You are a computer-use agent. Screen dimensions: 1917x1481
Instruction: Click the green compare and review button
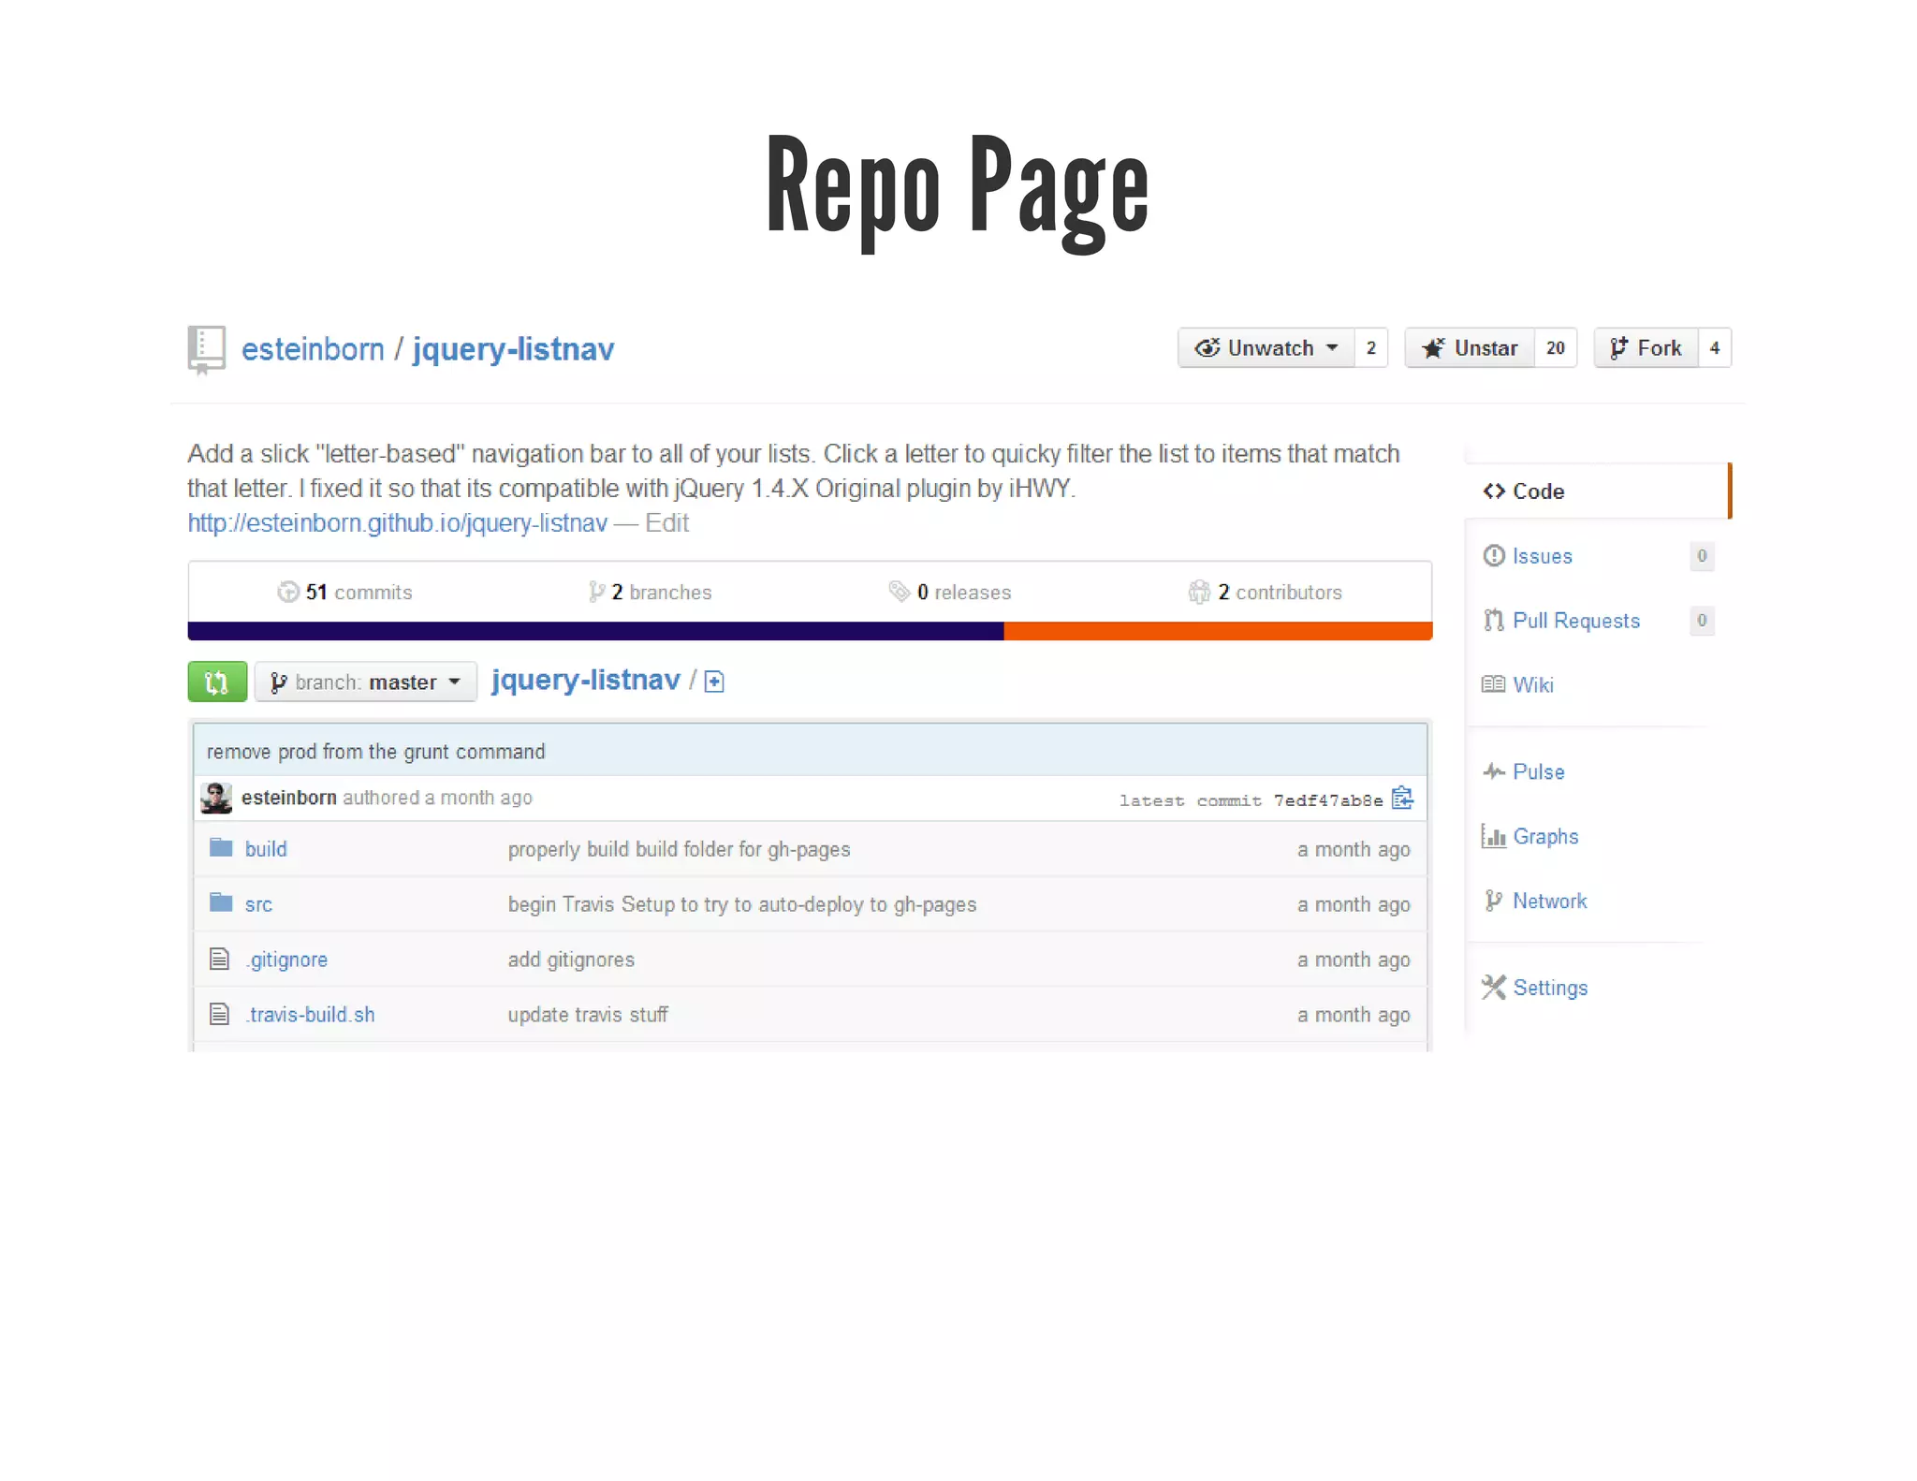tap(216, 682)
